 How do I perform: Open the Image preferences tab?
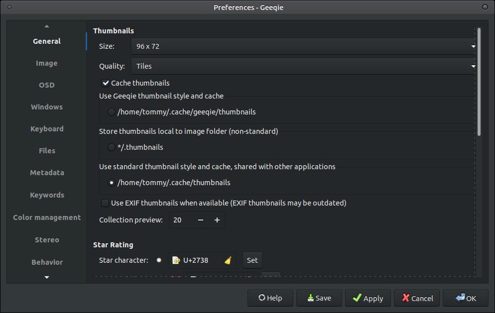[47, 63]
